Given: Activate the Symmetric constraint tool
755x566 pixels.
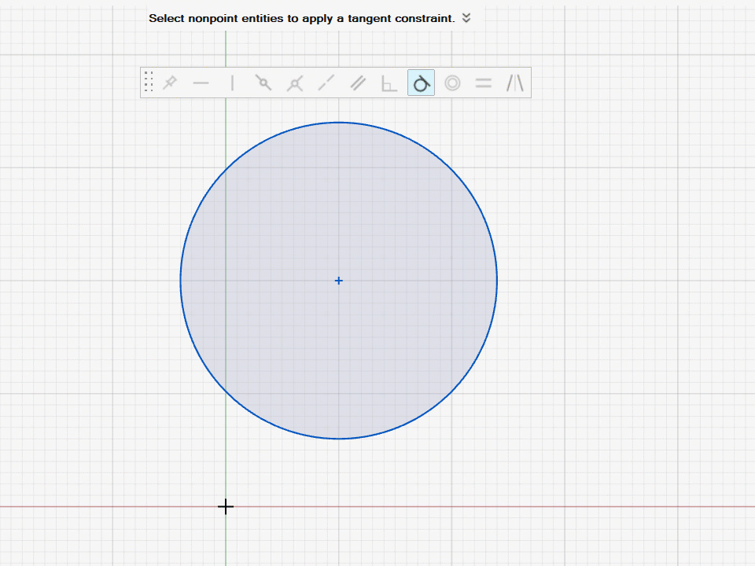Looking at the screenshot, I should pos(514,83).
